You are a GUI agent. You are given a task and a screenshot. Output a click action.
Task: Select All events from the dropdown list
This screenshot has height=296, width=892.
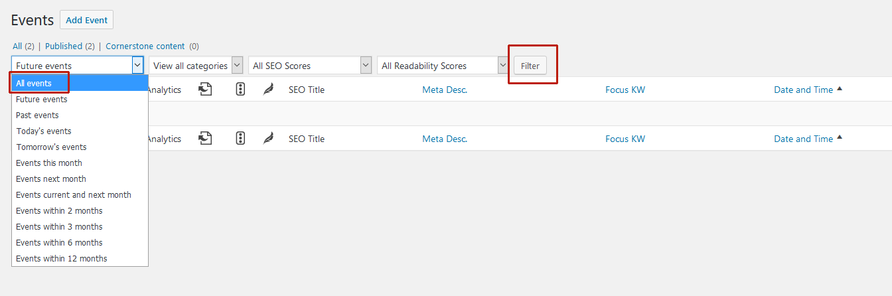point(35,84)
